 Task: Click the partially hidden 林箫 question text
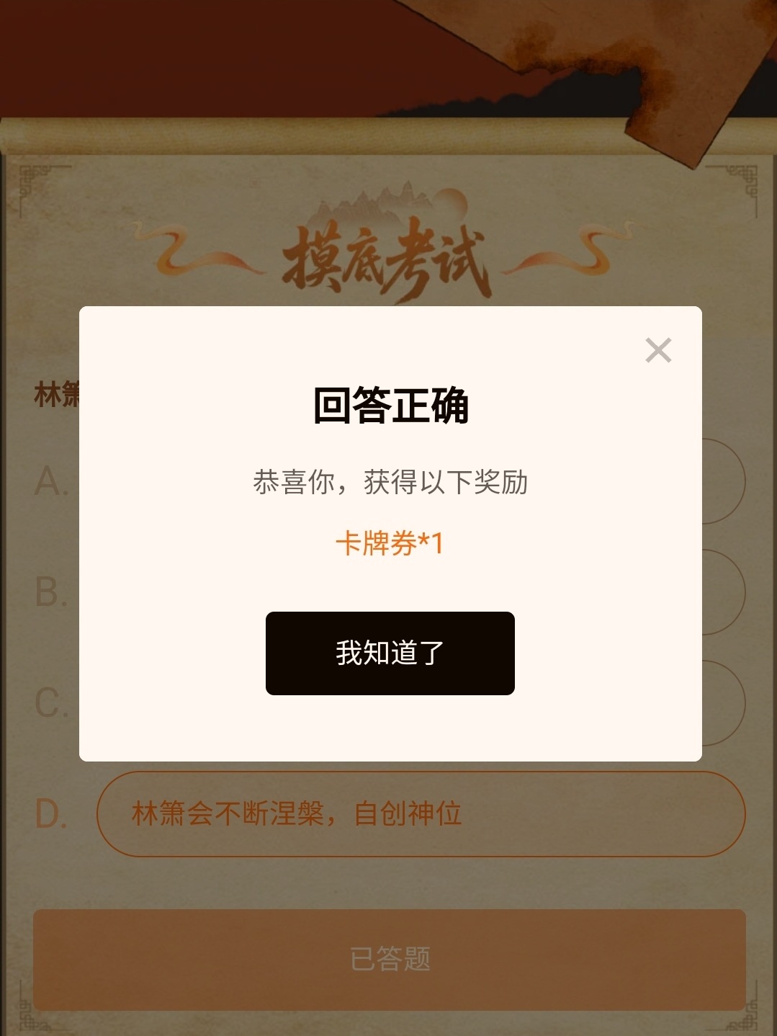point(57,395)
